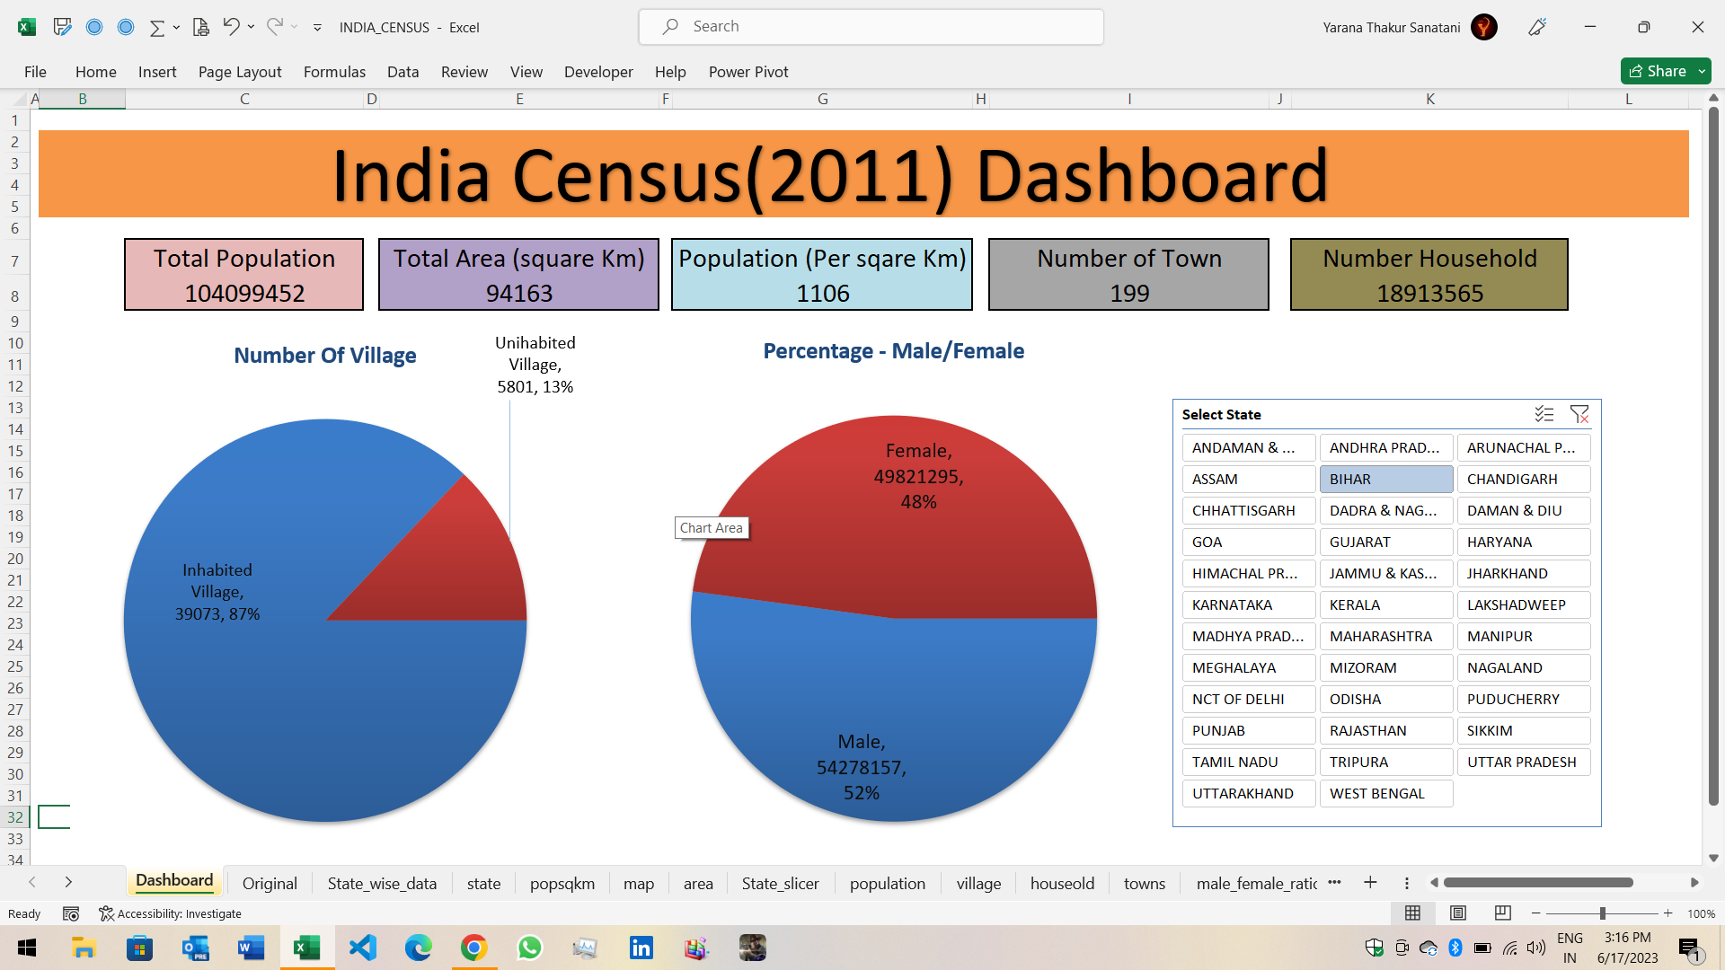Click the Undo arrow icon
The image size is (1725, 970).
pyautogui.click(x=231, y=27)
